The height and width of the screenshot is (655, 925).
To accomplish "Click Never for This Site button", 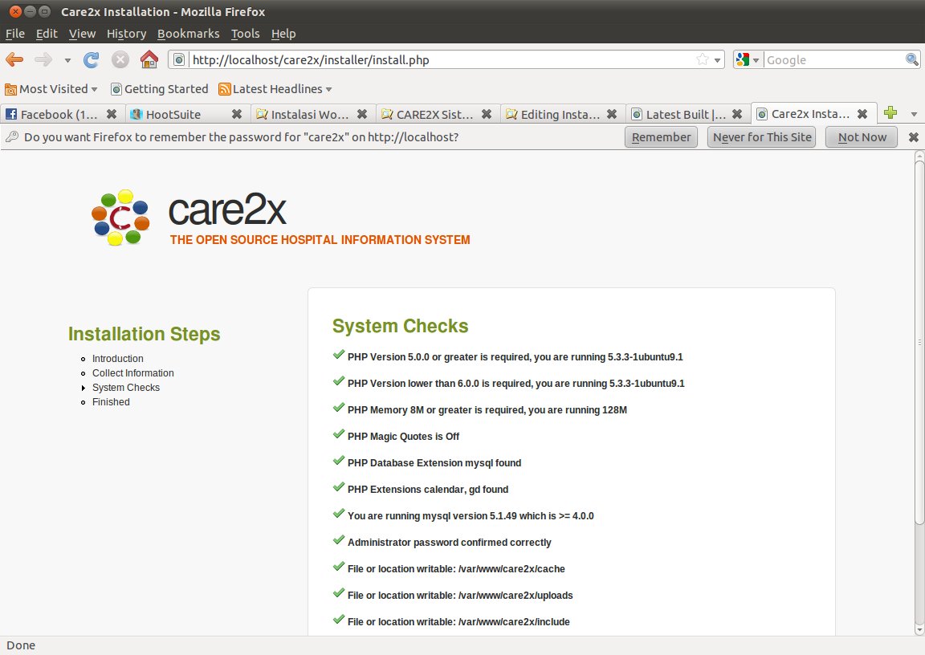I will (761, 137).
